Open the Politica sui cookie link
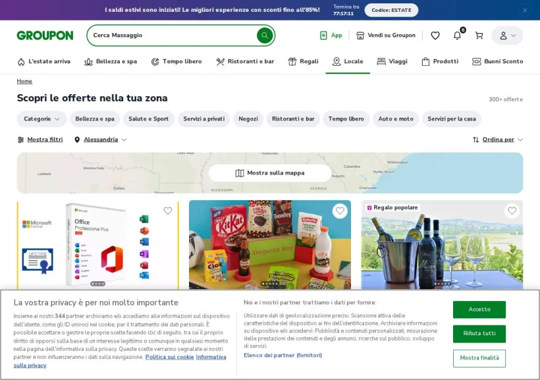Screen dimensions: 540x380 (169, 357)
